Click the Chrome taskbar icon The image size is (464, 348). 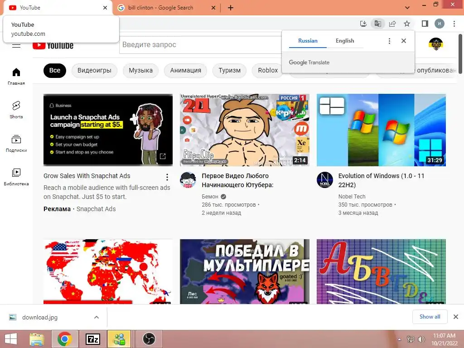pyautogui.click(x=65, y=339)
